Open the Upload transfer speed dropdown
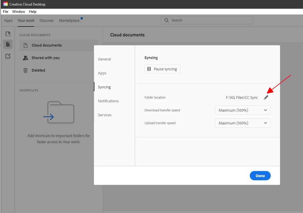The height and width of the screenshot is (213, 303). coord(243,123)
